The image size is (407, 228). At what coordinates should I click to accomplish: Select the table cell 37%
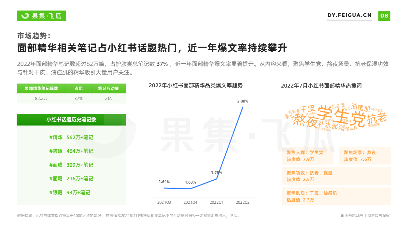pyautogui.click(x=78, y=99)
